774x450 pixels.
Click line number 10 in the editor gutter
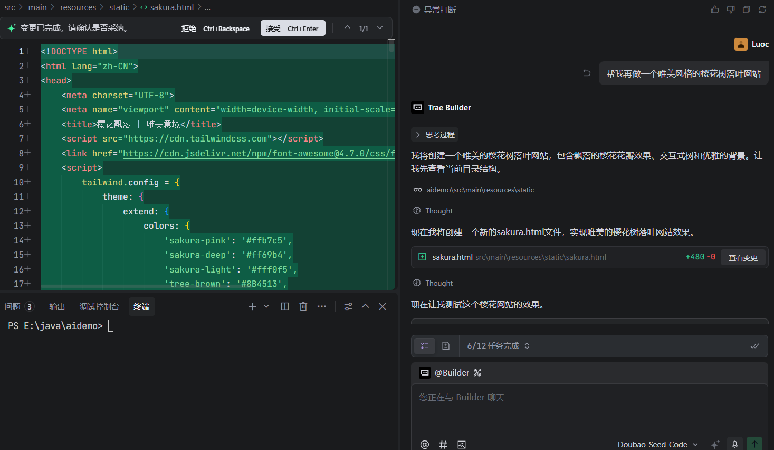pos(19,182)
